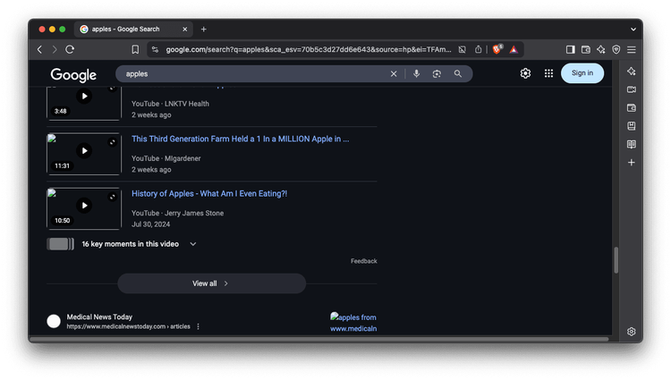Toggle the browser sidebar panel icon
Viewport: 671px width, 380px height.
pos(571,49)
